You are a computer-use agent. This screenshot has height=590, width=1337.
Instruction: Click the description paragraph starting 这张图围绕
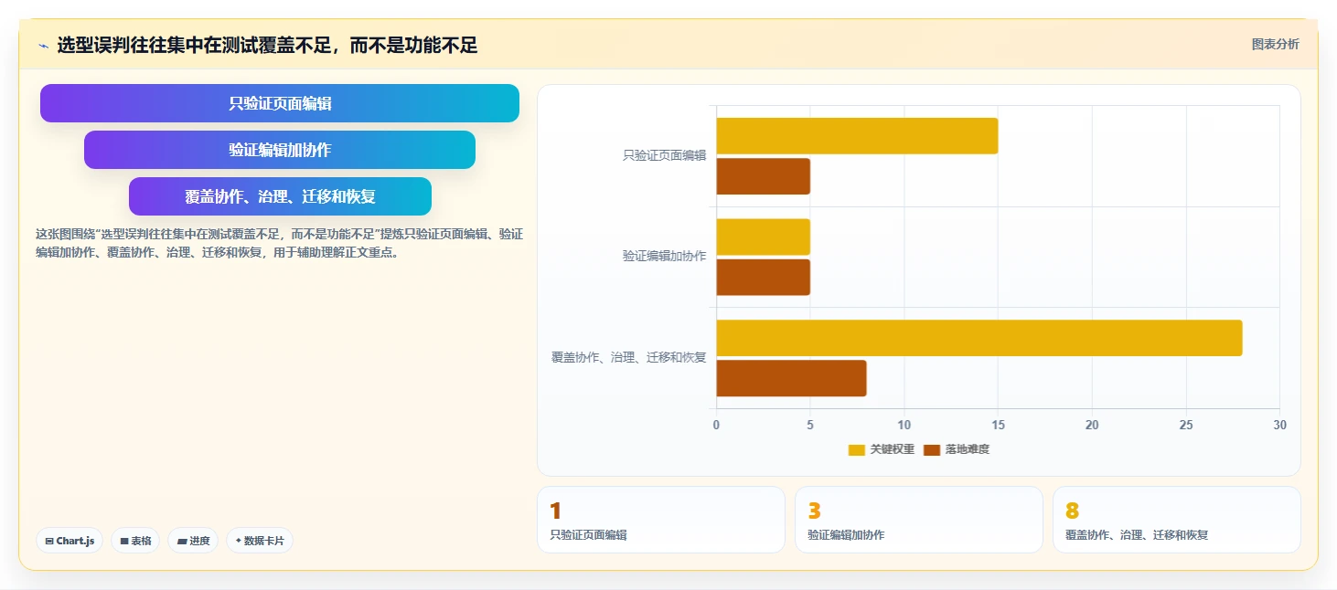point(279,243)
